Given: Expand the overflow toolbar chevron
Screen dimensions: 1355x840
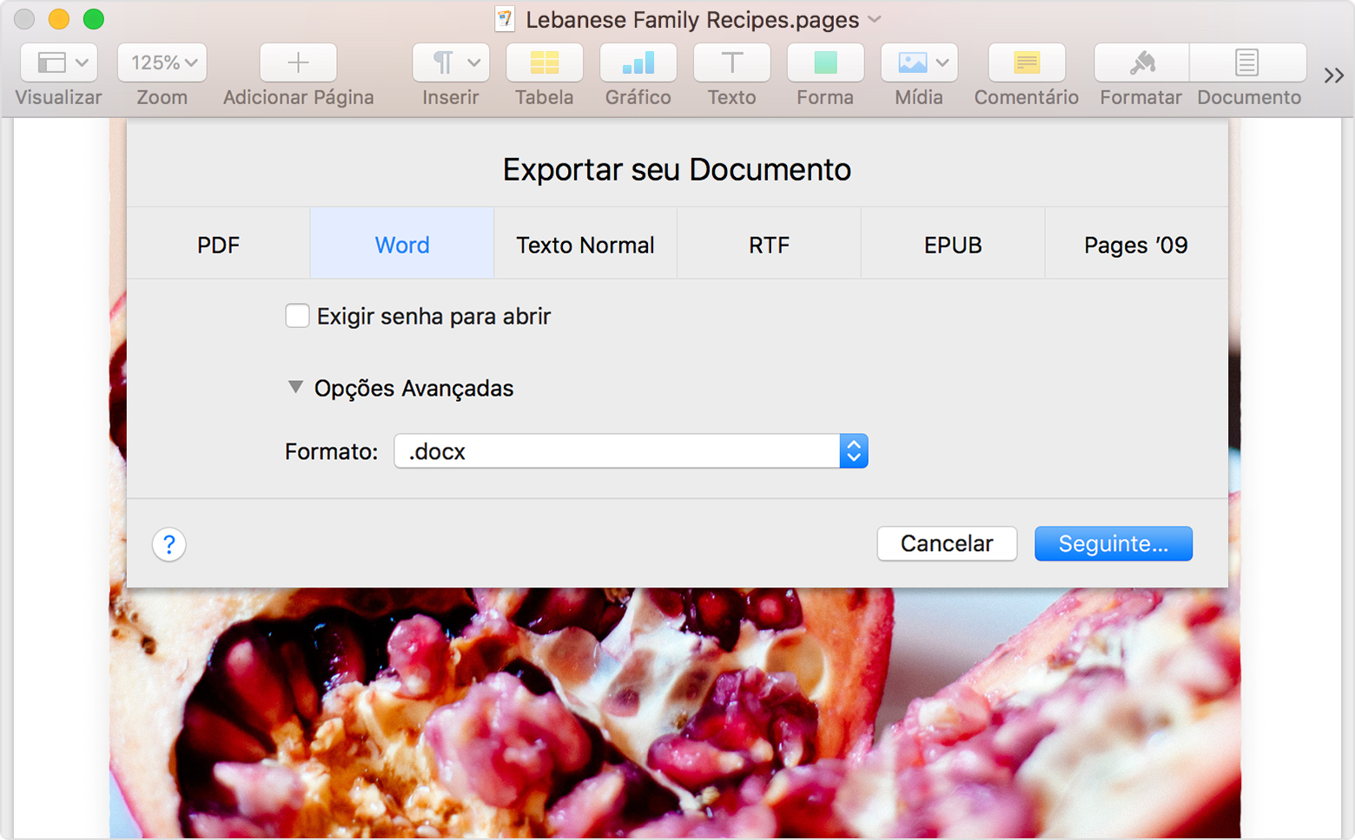Looking at the screenshot, I should (x=1332, y=75).
